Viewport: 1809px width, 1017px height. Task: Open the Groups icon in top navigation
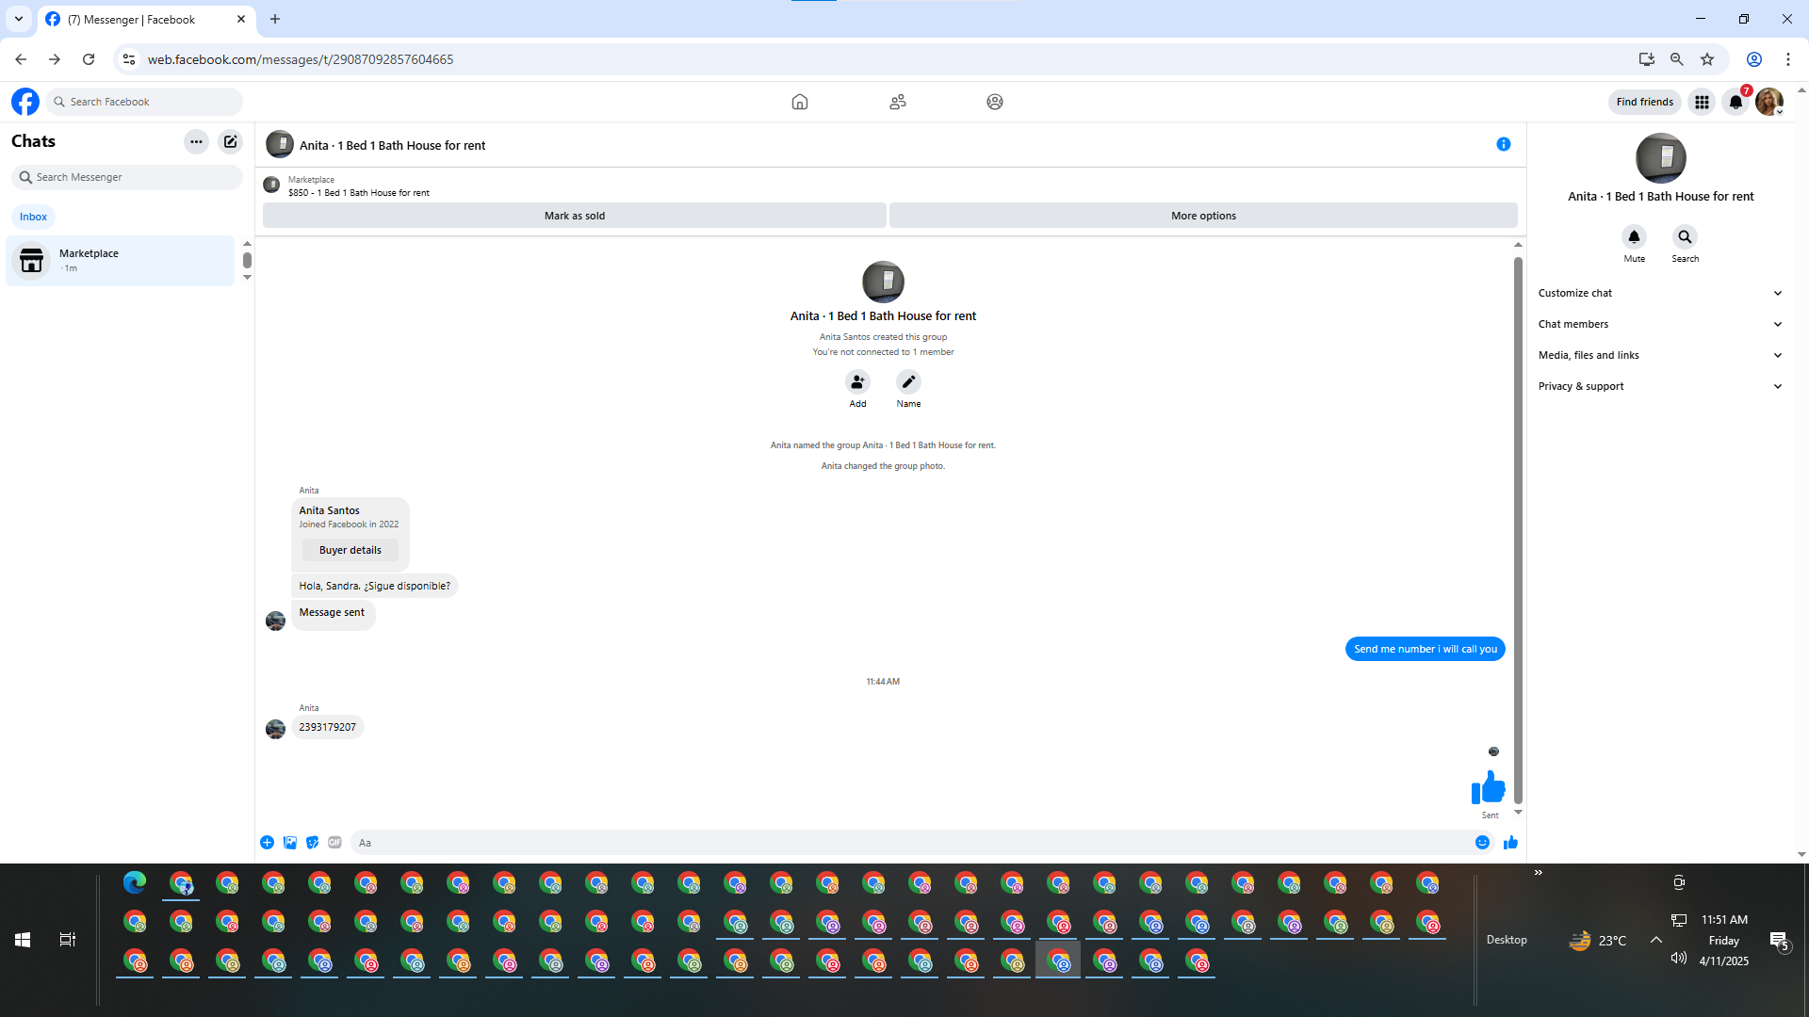point(995,102)
